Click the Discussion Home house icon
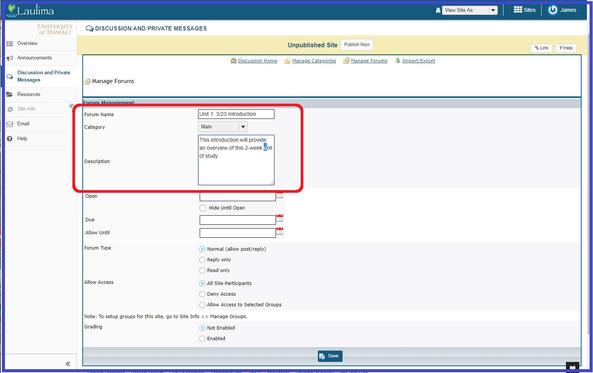Image resolution: width=593 pixels, height=373 pixels. pyautogui.click(x=234, y=61)
